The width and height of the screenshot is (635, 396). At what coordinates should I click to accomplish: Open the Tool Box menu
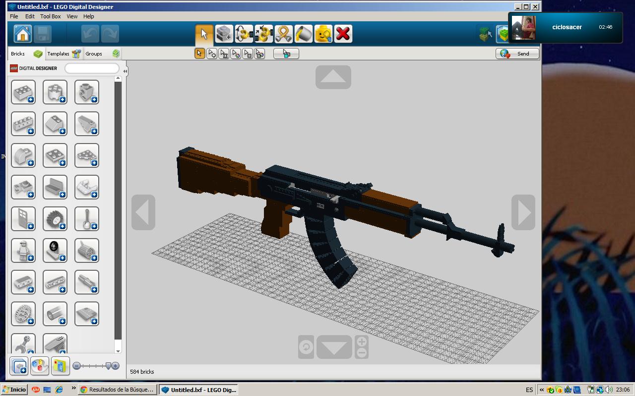tap(50, 16)
